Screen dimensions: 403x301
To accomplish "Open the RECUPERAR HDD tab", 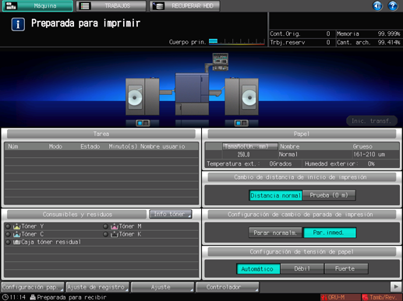I will pyautogui.click(x=185, y=5).
